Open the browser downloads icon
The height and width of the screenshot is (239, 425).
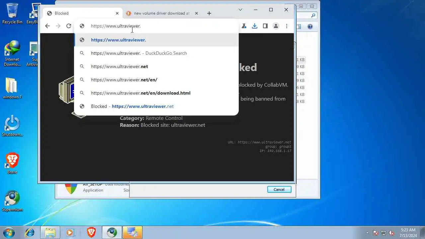click(255, 26)
